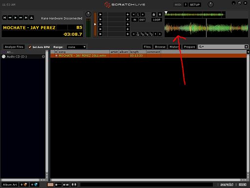
Task: Expand the search field options arrow
Action: pyautogui.click(x=203, y=47)
